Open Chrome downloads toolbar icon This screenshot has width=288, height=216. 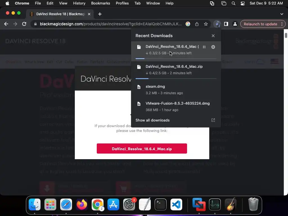point(217,24)
